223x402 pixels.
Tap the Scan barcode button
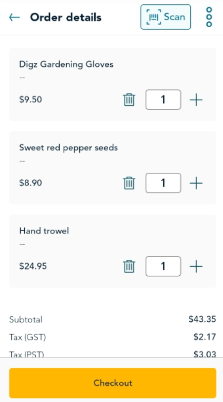point(166,17)
